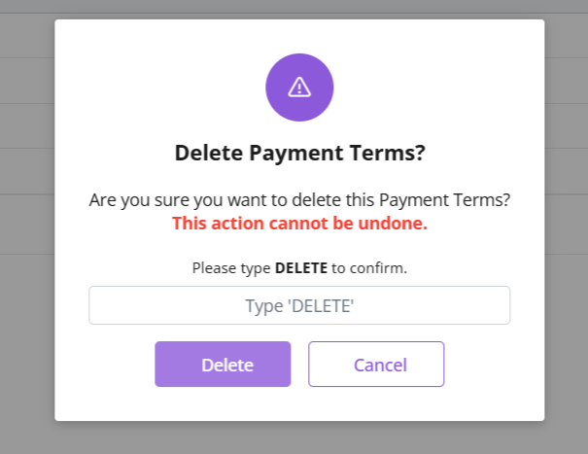Dismiss the dialog using Cancel
588x454 pixels.
pos(376,365)
